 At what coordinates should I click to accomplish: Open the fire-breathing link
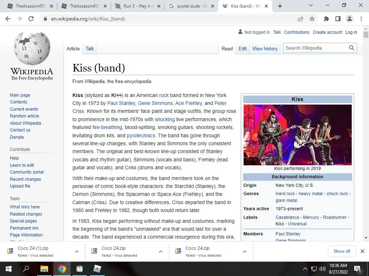click(107, 127)
